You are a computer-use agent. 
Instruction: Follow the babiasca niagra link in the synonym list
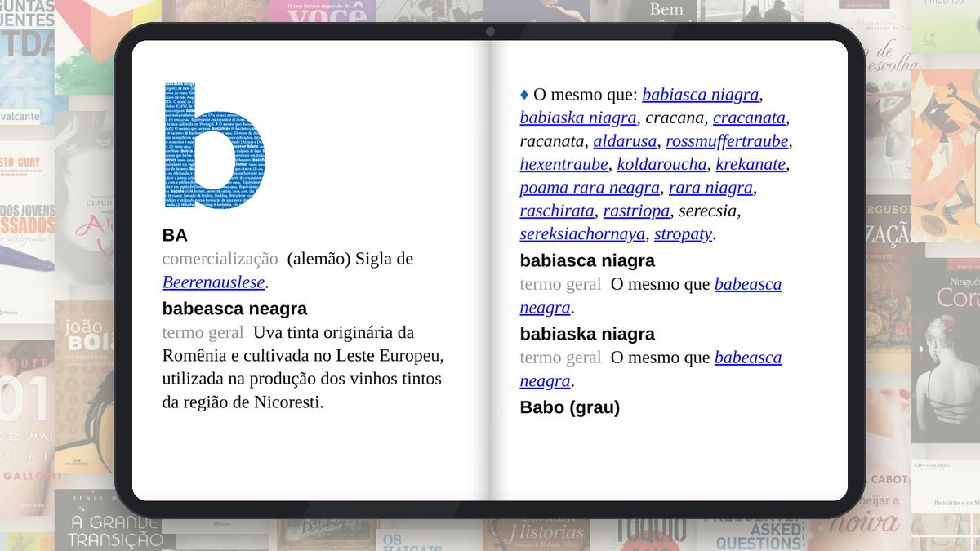pos(701,94)
